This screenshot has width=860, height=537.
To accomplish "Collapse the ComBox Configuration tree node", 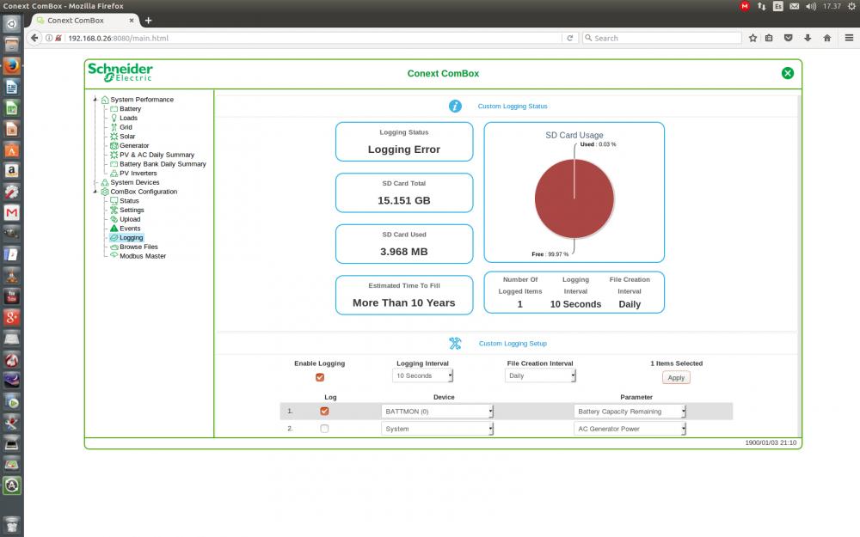I will coord(95,192).
